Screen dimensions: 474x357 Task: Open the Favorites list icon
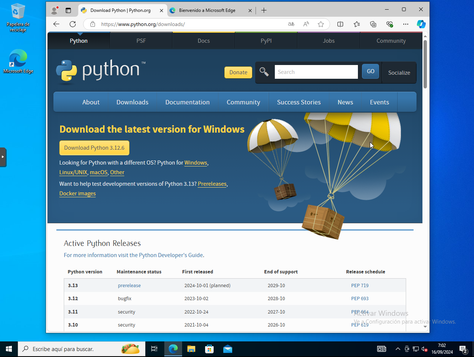click(x=357, y=24)
